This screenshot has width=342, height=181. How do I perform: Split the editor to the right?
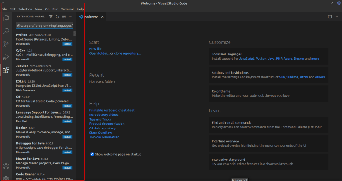[330, 17]
